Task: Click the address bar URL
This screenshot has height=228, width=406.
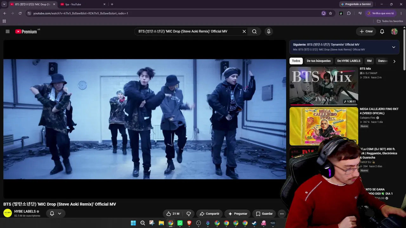Action: (x=81, y=13)
